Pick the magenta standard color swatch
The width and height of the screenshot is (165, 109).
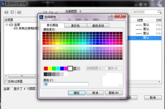66,69
